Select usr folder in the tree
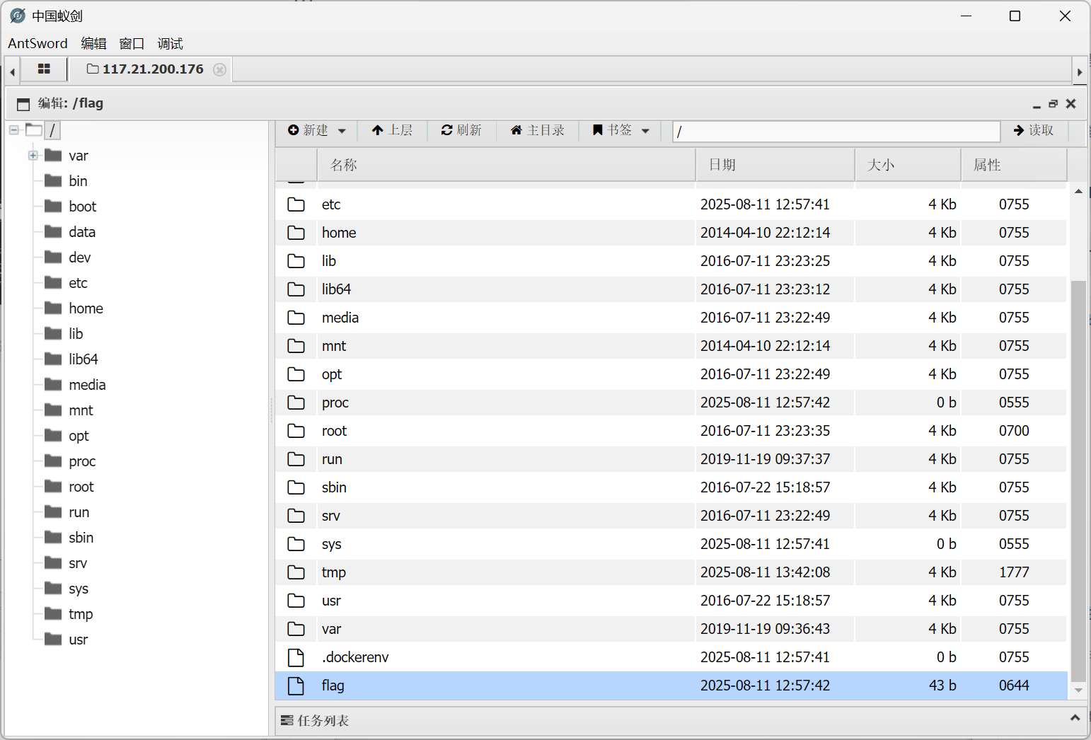The image size is (1091, 740). 78,640
